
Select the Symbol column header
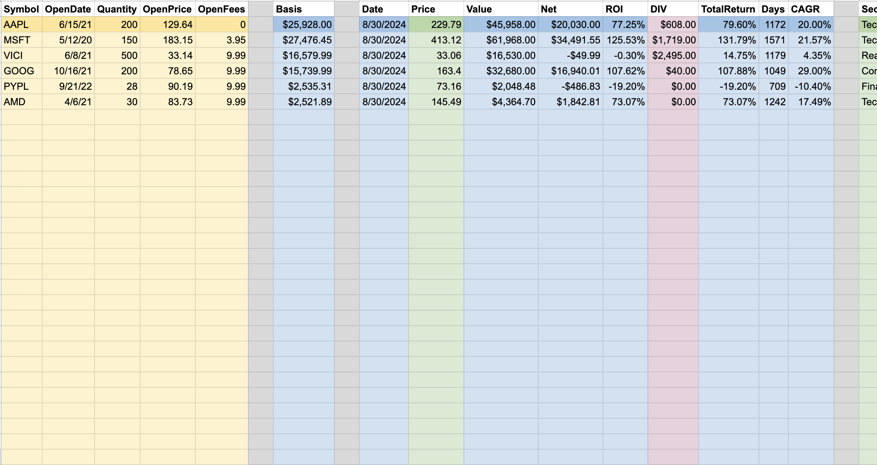tap(22, 9)
